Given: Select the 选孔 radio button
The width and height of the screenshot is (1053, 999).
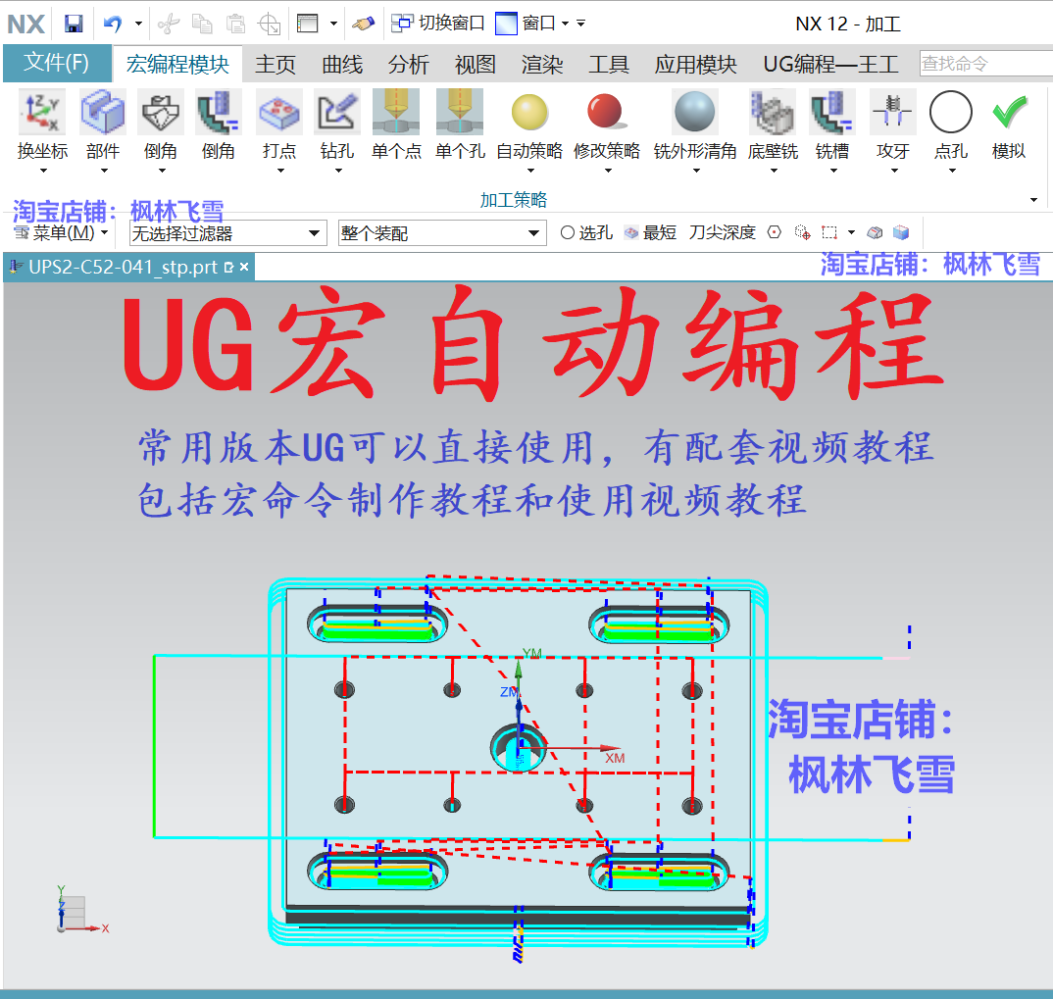Looking at the screenshot, I should pos(568,232).
